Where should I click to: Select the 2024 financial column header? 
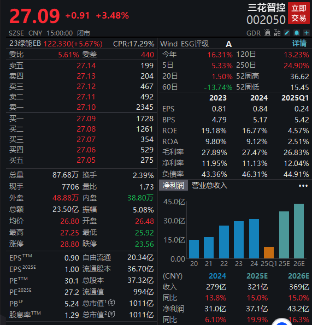point(259,98)
